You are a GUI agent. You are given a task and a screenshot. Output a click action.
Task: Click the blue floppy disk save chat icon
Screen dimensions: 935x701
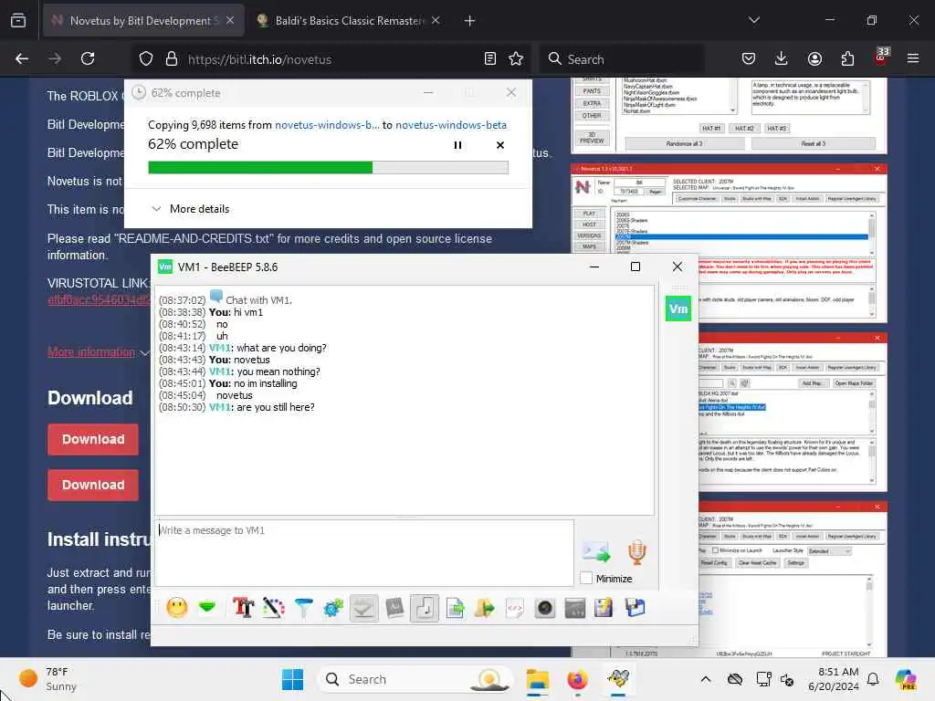click(636, 608)
